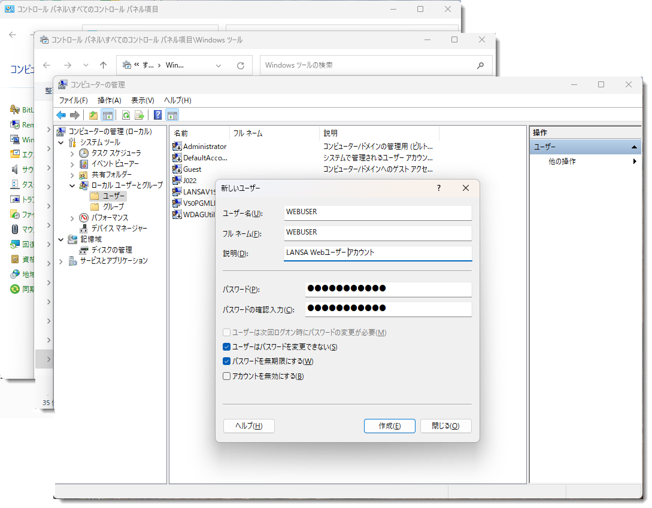Open address bar dropdown in Windows ツール window
652x508 pixels.
pos(219,66)
